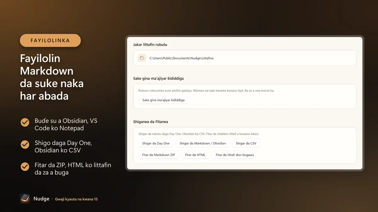Screen dimensions: 378x212
Task: Select Shigar da Markdown / Obsidian
Action: coord(203,143)
